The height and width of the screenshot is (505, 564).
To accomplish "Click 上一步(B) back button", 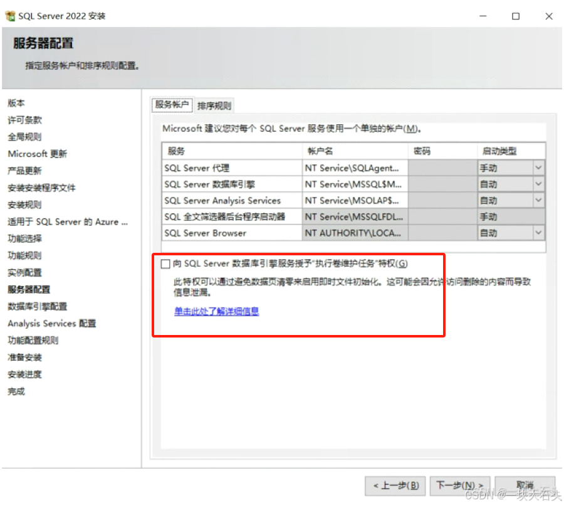I will point(395,486).
